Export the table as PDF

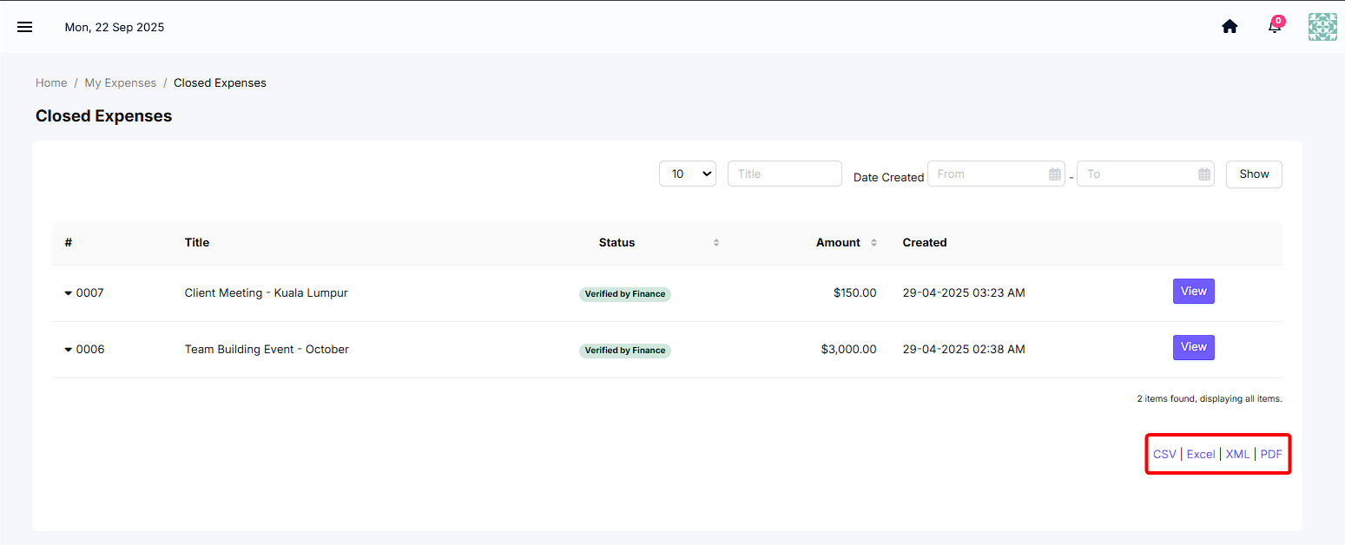click(x=1271, y=455)
